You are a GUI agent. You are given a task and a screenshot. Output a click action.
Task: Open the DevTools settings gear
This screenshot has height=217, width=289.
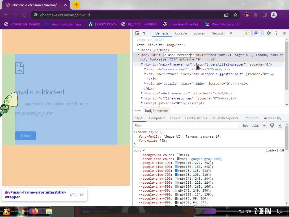tap(269, 33)
